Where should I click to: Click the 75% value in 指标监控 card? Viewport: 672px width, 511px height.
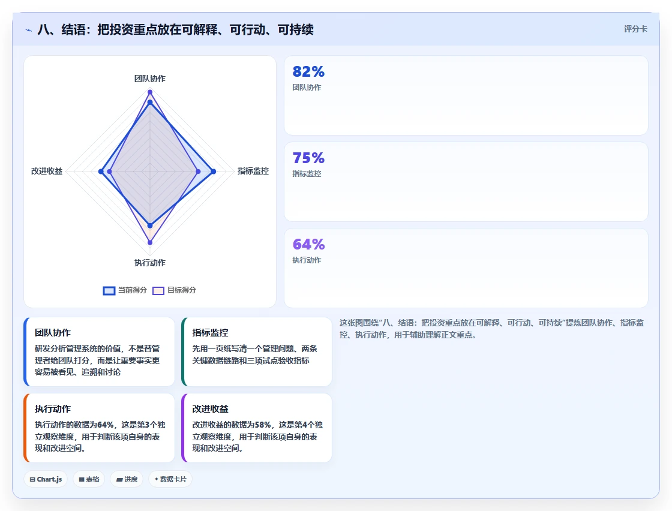(308, 158)
